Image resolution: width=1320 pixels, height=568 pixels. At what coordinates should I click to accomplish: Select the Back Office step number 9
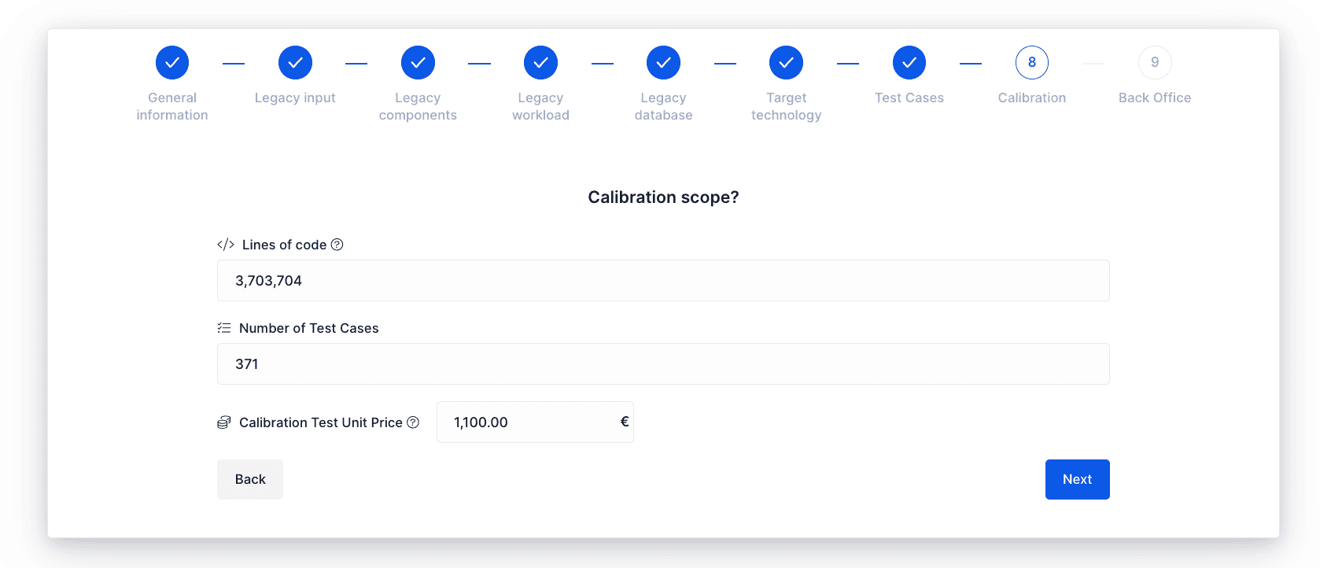coord(1154,63)
